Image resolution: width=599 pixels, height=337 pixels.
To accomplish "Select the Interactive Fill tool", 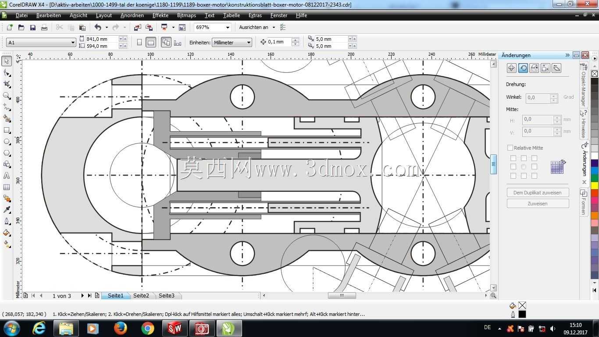I will [7, 244].
